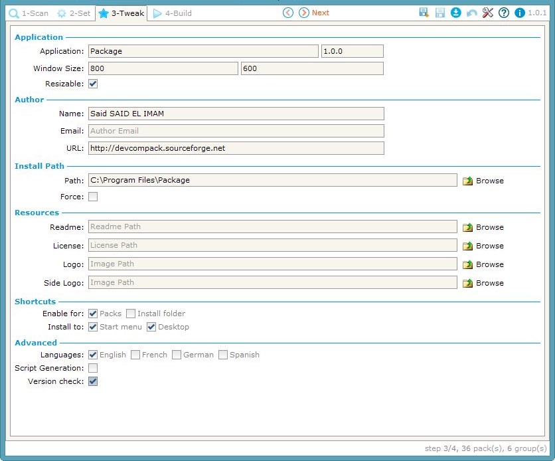
Task: Click the save-as disk icon in toolbar
Action: coord(424,13)
